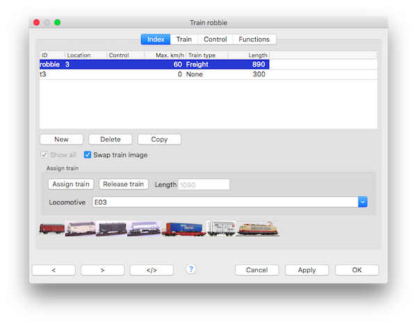Click the brown freight wagon image
Image resolution: width=417 pixels, height=325 pixels.
click(51, 229)
